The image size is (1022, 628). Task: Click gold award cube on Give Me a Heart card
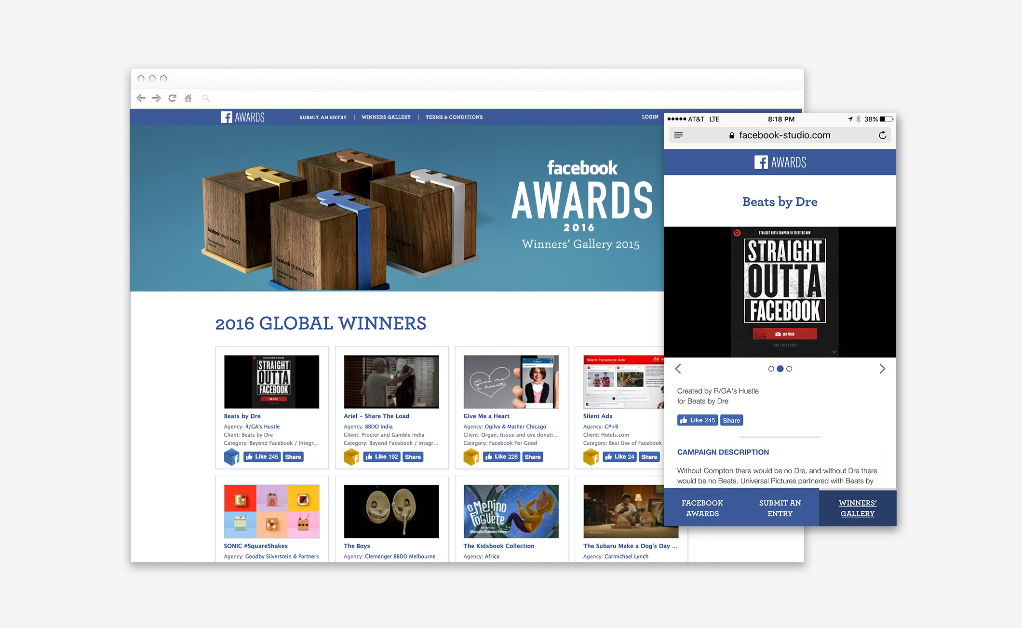click(x=471, y=456)
